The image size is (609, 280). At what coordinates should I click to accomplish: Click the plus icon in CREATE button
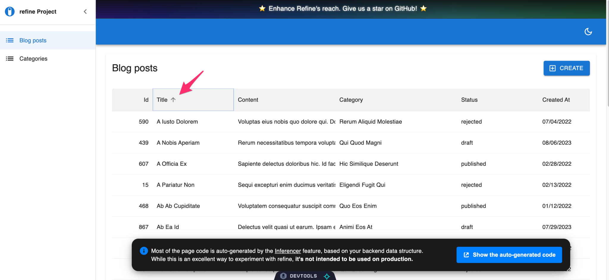(552, 68)
